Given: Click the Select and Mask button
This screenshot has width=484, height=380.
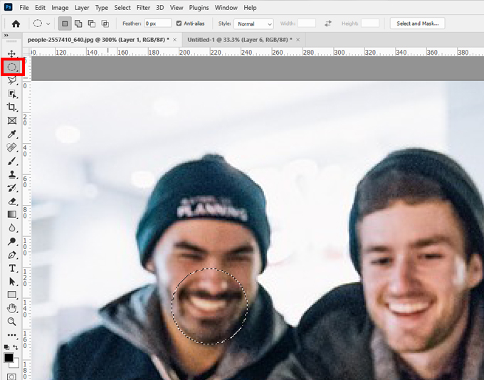Looking at the screenshot, I should point(417,23).
